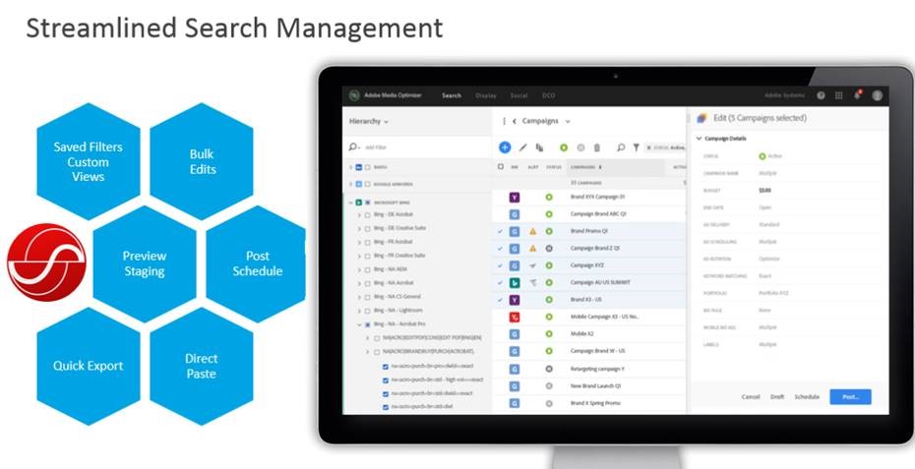Collapse the Bing - NA - Acrobat Pro node

coord(359,324)
